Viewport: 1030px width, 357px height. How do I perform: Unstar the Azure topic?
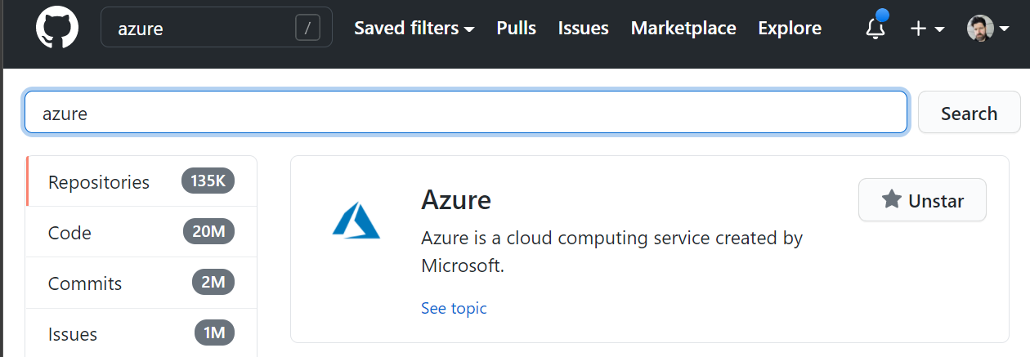coord(922,200)
